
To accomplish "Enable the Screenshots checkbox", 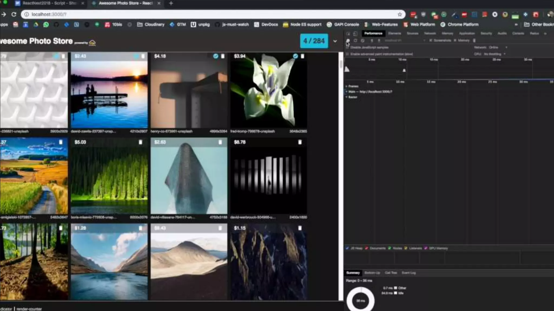I will [431, 40].
